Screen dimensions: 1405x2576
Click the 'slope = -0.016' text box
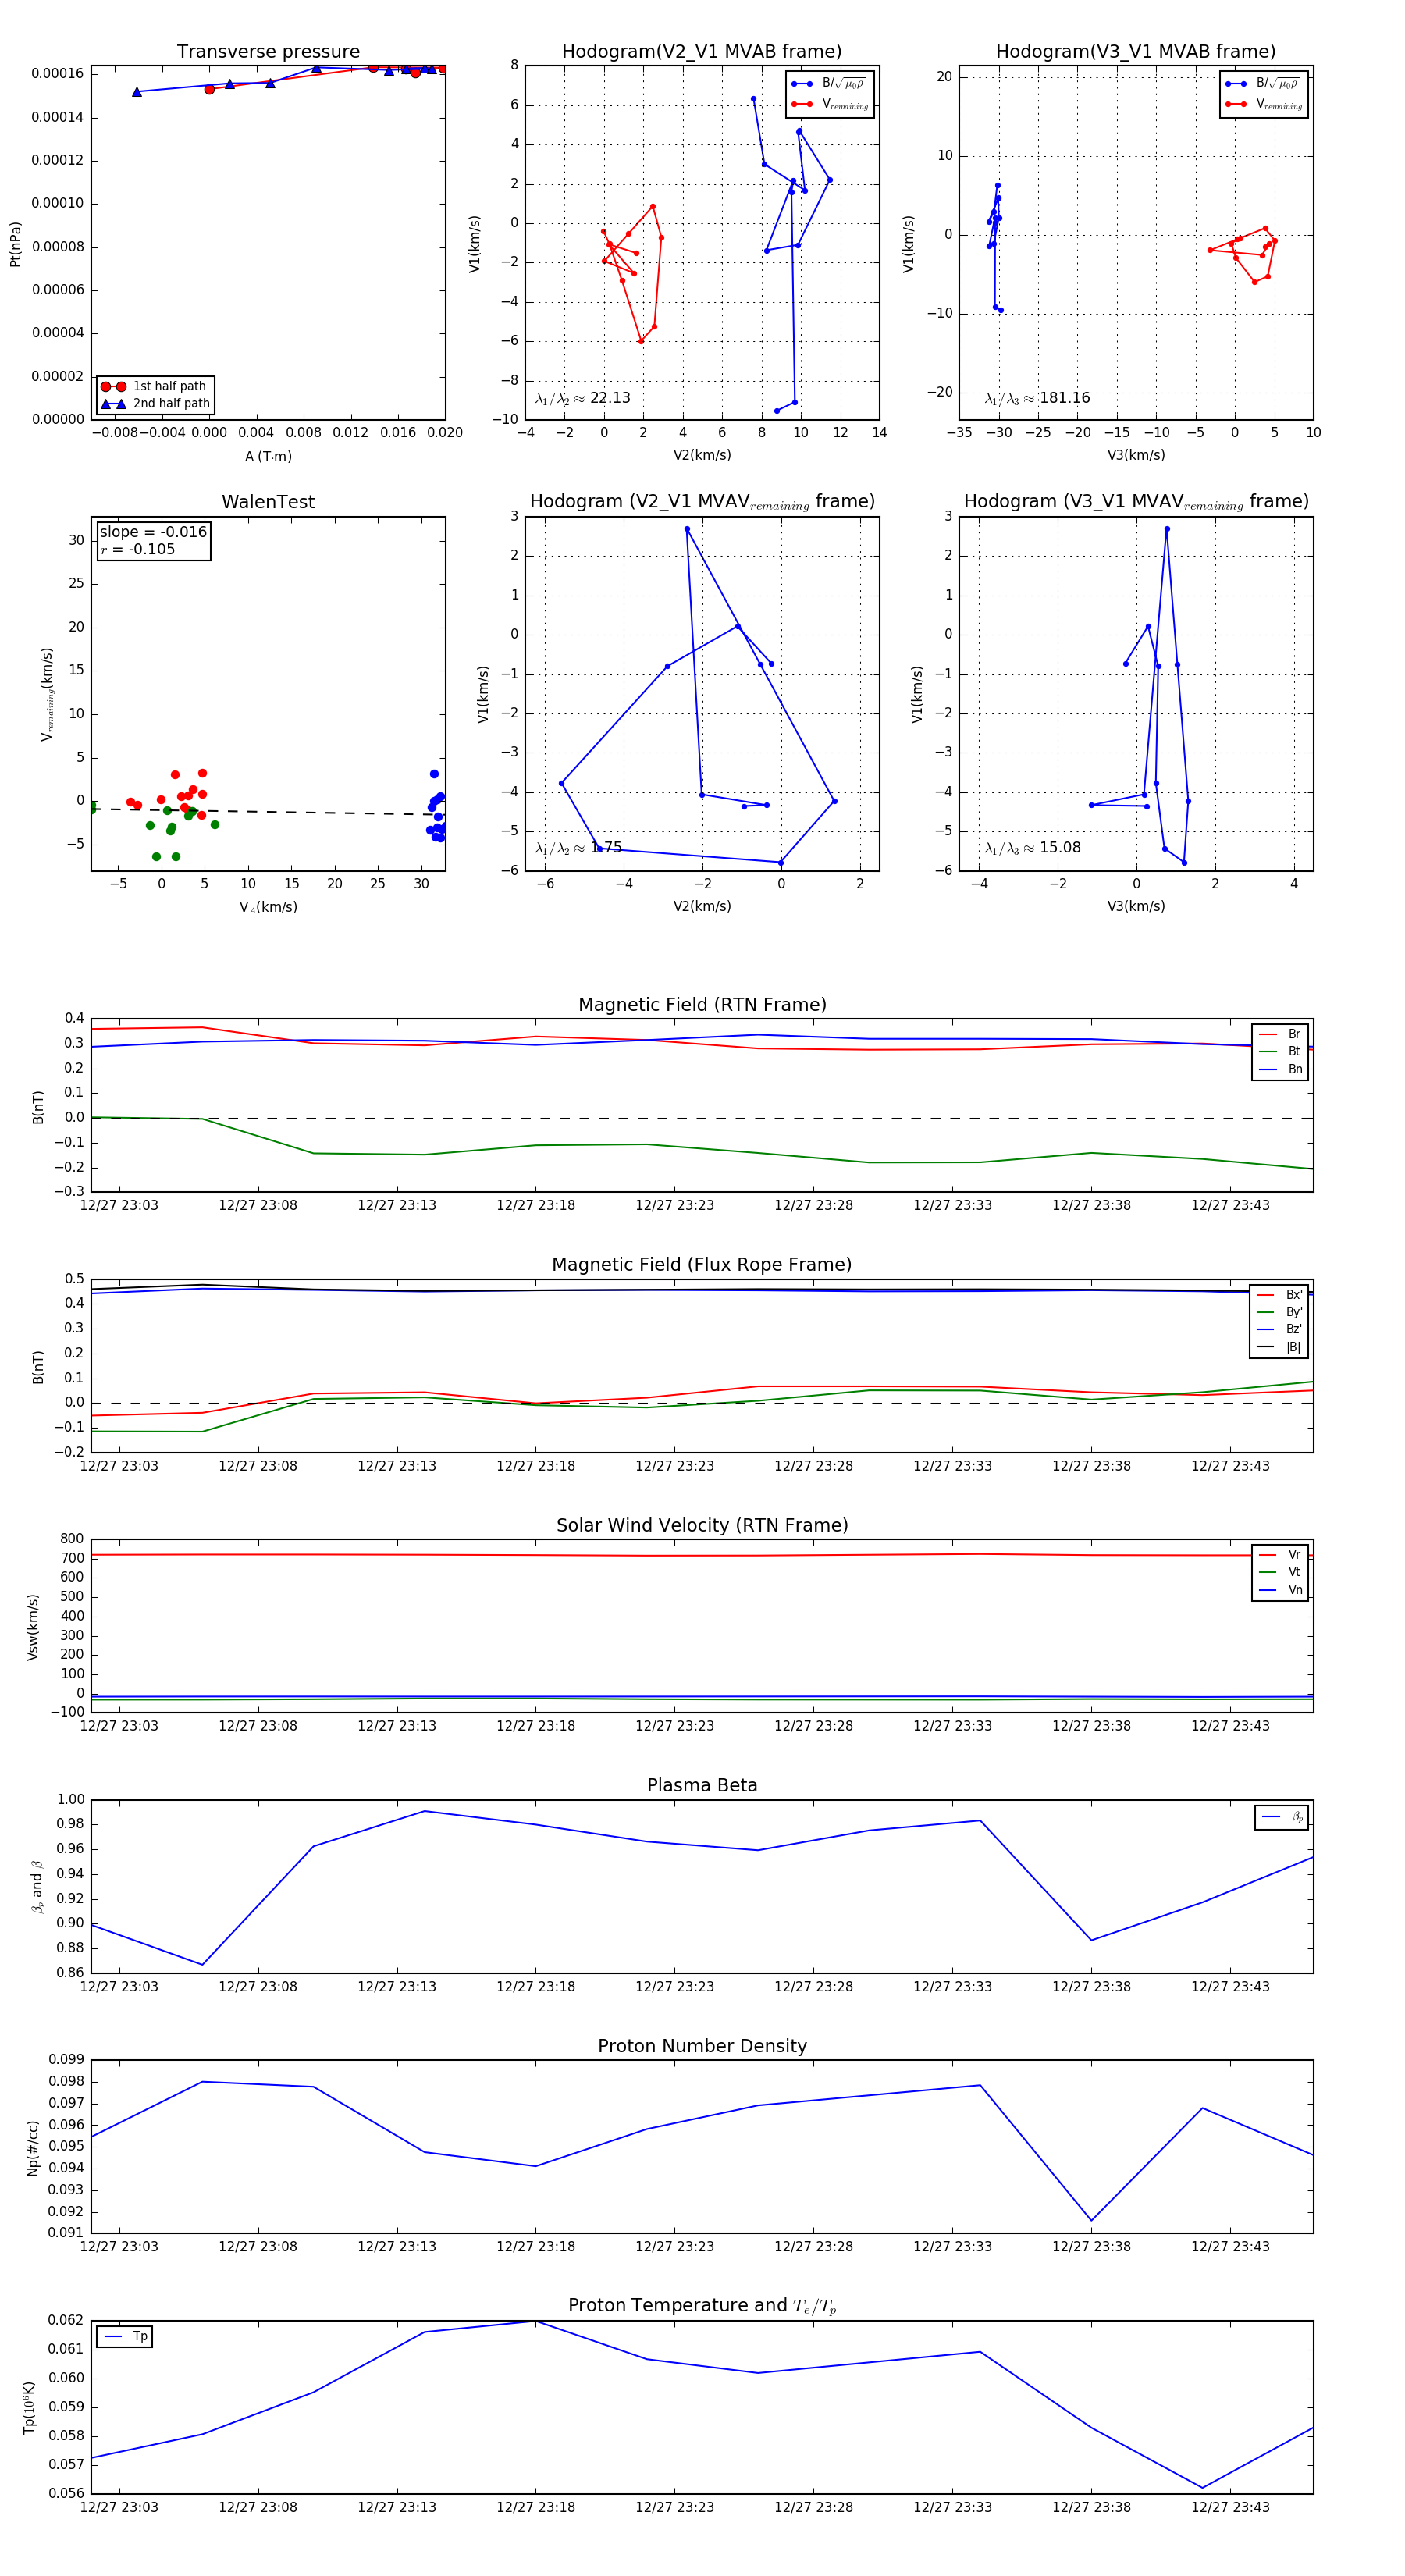point(153,532)
